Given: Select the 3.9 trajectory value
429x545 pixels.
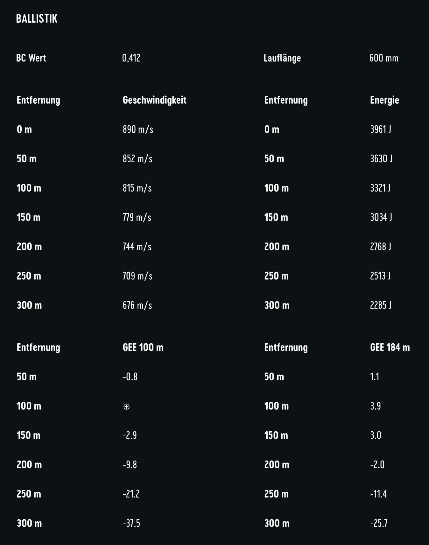Looking at the screenshot, I should tap(376, 406).
